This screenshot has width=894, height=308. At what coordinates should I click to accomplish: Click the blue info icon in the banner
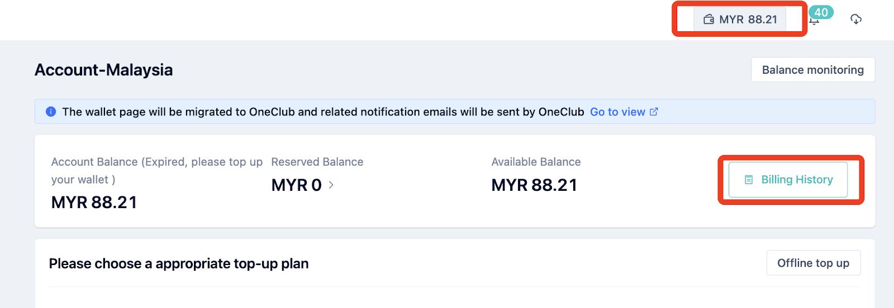[x=51, y=112]
